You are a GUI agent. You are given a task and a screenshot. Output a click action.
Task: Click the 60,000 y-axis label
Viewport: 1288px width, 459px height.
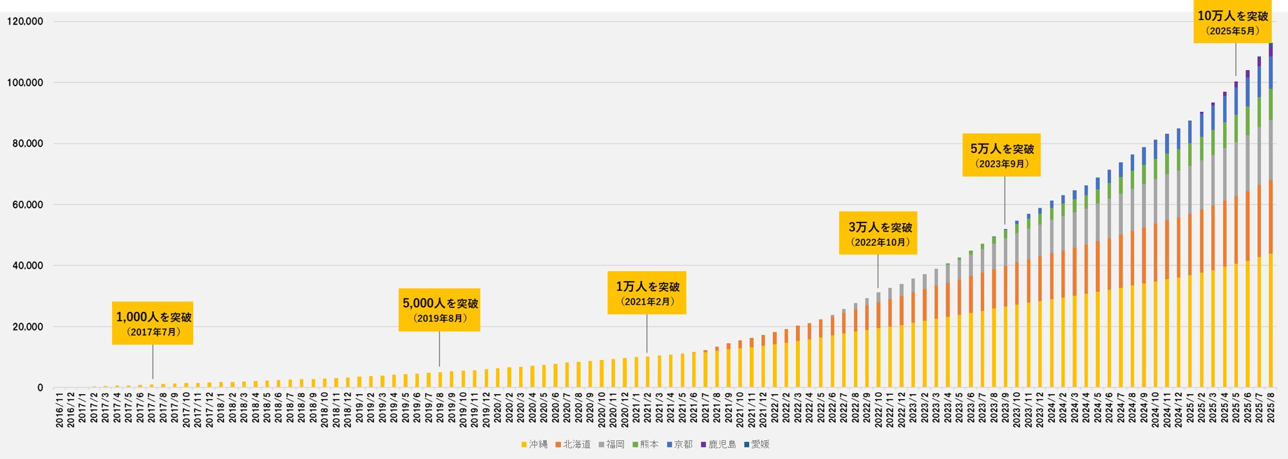tap(28, 205)
